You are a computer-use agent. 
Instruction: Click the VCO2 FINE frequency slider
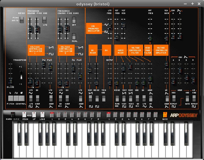tap(67, 28)
